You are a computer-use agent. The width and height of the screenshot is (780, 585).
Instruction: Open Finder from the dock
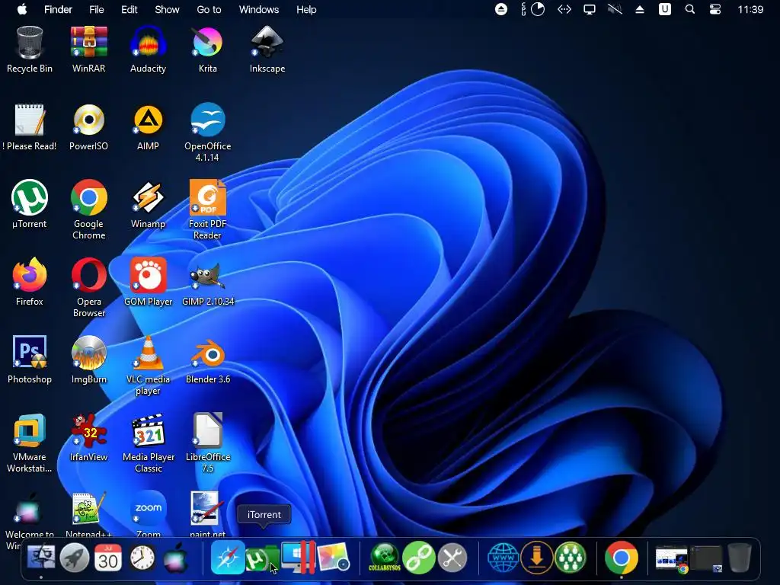coord(41,558)
